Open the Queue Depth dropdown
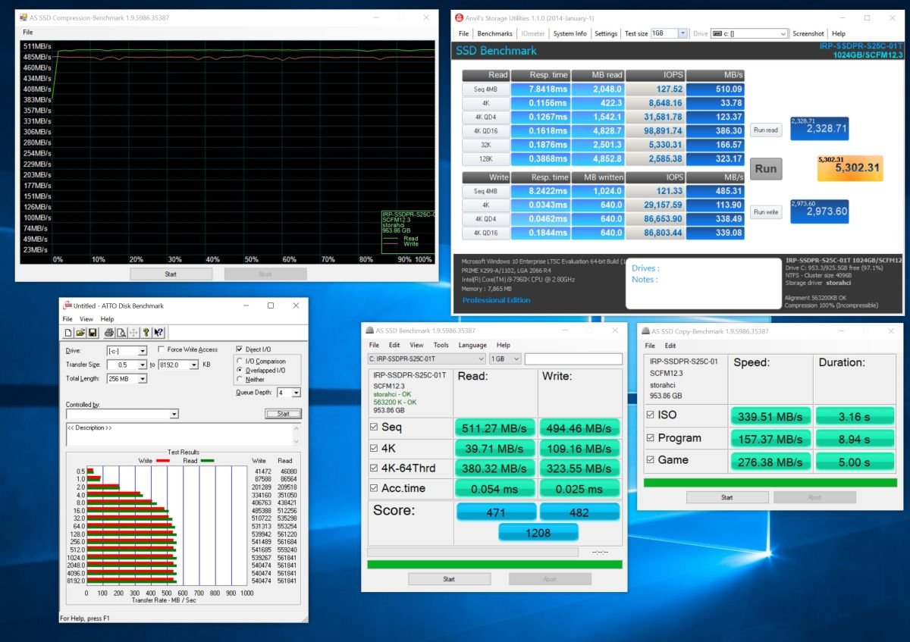 coord(297,393)
